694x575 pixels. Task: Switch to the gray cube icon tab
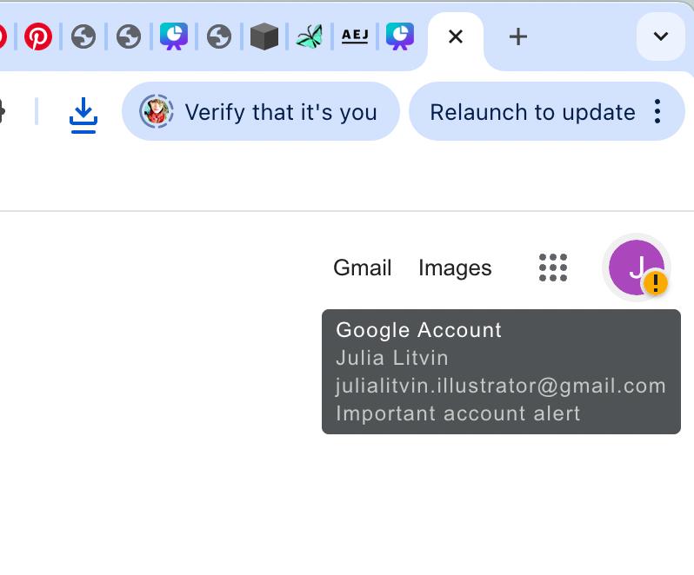(264, 36)
